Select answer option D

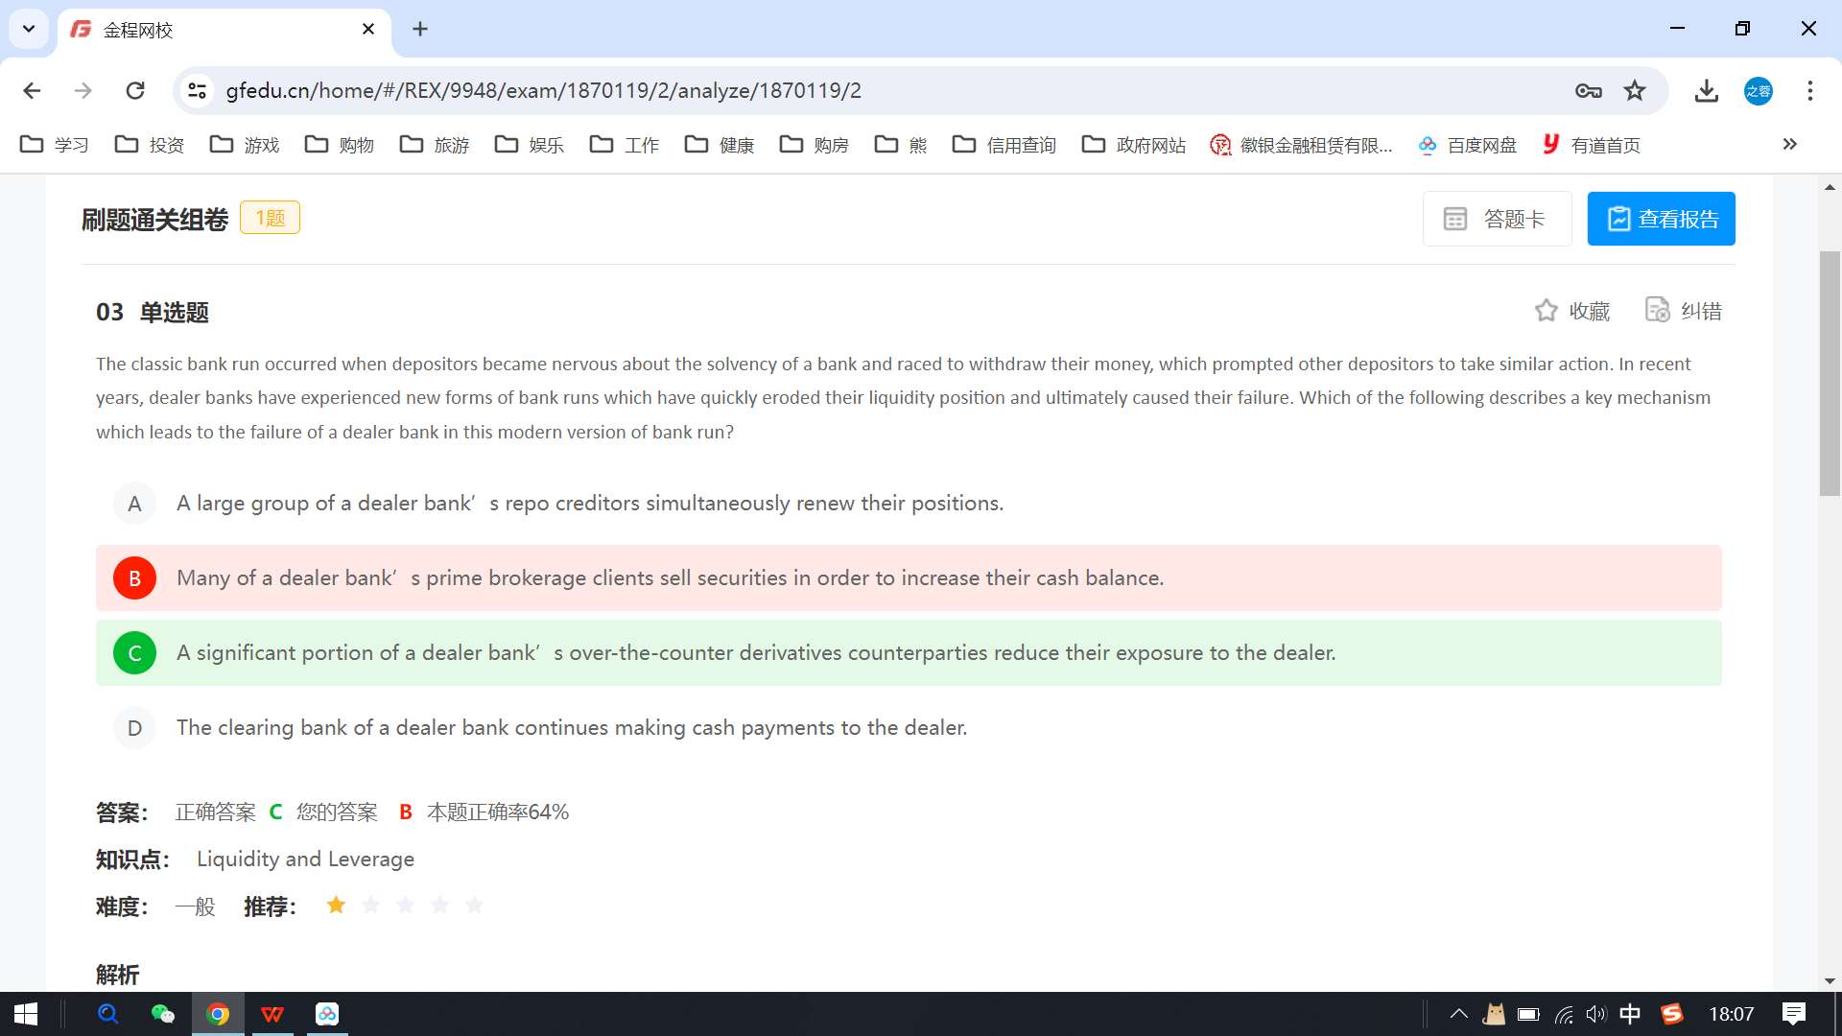(x=134, y=728)
